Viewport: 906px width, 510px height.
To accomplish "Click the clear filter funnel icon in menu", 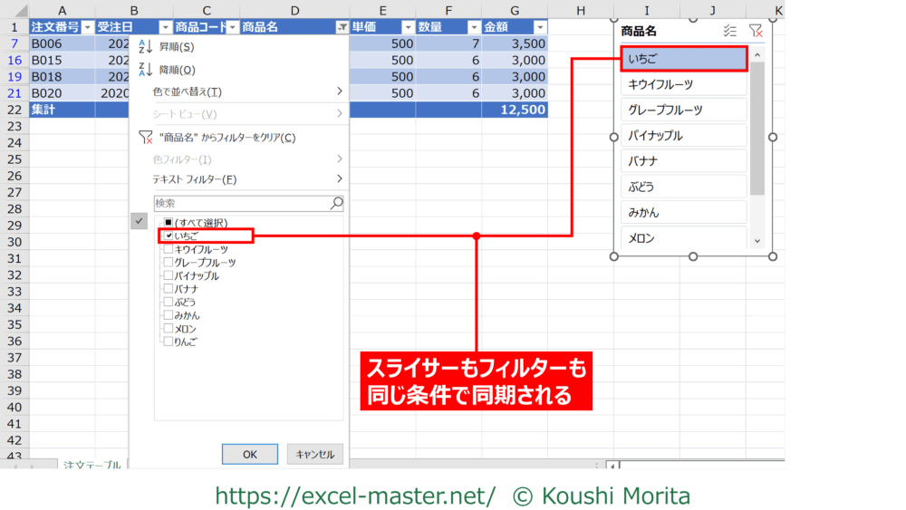I will tap(146, 138).
